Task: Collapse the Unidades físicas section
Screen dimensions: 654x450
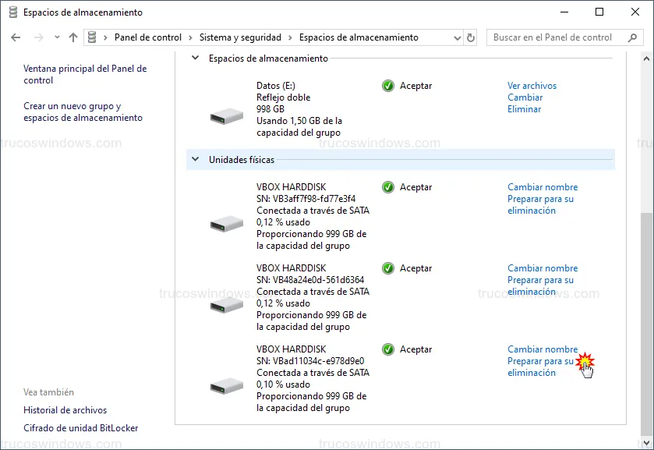Action: click(195, 160)
